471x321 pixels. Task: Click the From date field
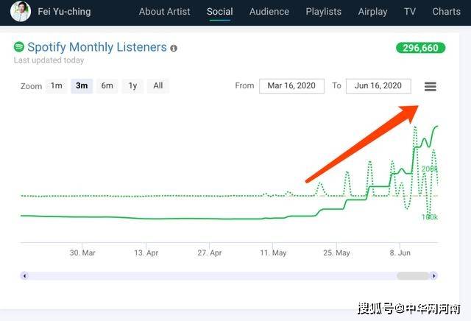(291, 86)
